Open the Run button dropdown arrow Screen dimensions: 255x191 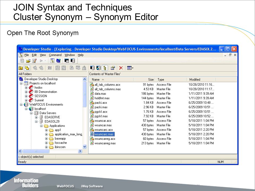pos(45,61)
